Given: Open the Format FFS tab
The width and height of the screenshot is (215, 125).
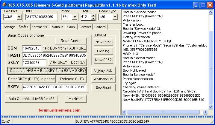Looking at the screenshot, I should pos(40,27).
